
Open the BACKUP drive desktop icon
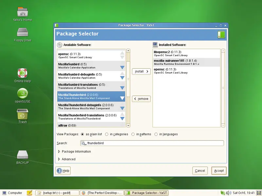23,155
